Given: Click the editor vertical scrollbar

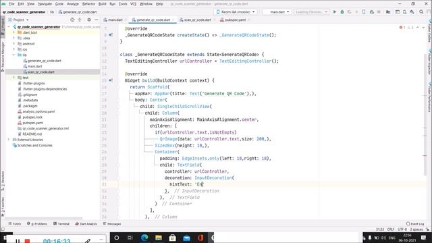Looking at the screenshot, I should coord(425,114).
